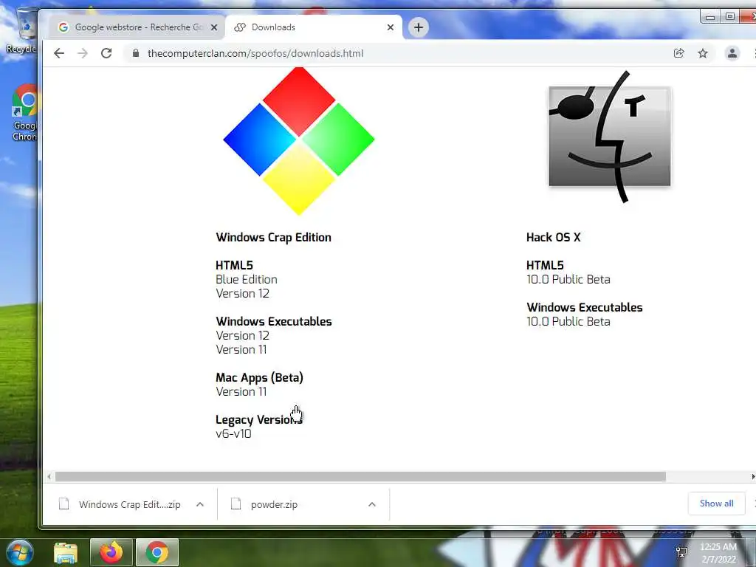Screen dimensions: 756x567
Task: Download Windows Executables Version 12
Action: click(x=242, y=336)
